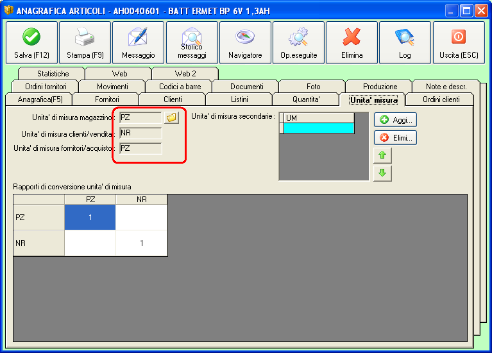Open the Messaggio composer
Viewport: 492px width, 353px height.
click(x=139, y=43)
